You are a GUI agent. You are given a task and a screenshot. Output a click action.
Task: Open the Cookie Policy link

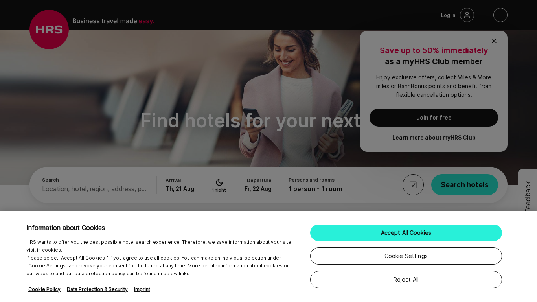coord(44,289)
